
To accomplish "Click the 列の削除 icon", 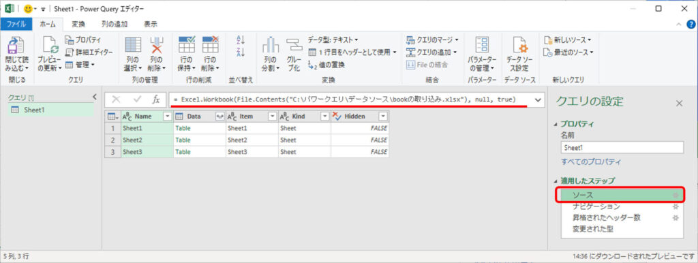I will tap(157, 46).
